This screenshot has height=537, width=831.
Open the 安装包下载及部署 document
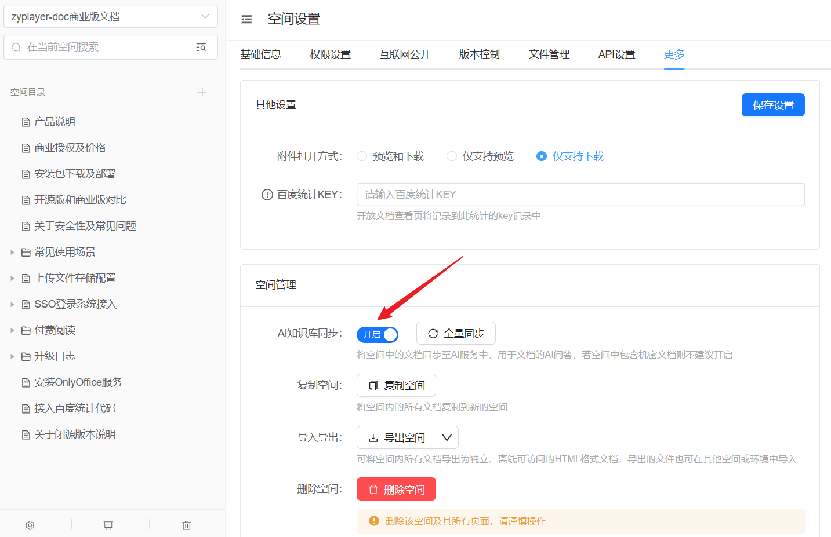tap(75, 174)
